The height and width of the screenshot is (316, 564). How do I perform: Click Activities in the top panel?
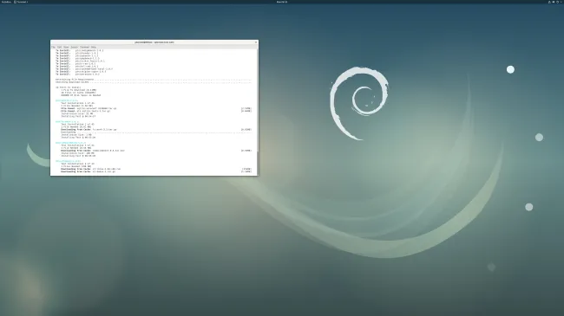pyautogui.click(x=6, y=2)
